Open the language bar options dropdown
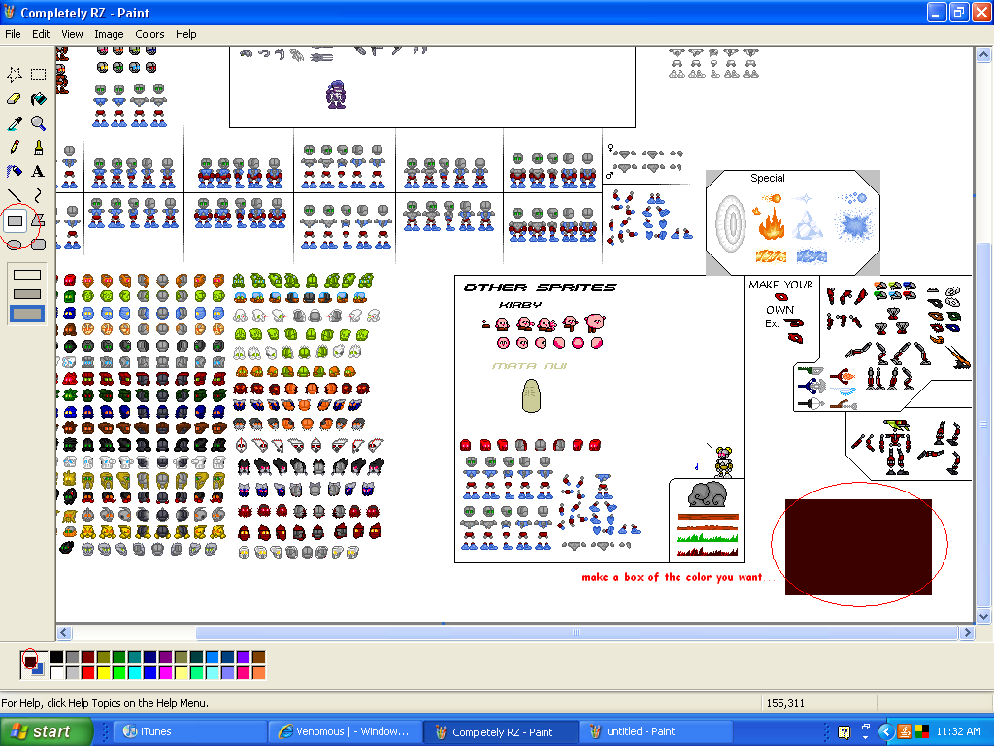Image resolution: width=994 pixels, height=746 pixels. point(865,736)
